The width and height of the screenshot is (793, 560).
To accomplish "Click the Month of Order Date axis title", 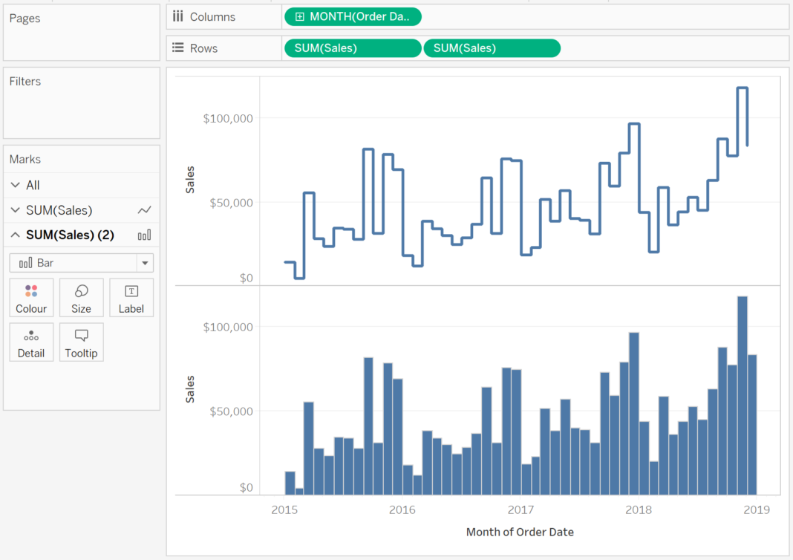I will pyautogui.click(x=520, y=532).
